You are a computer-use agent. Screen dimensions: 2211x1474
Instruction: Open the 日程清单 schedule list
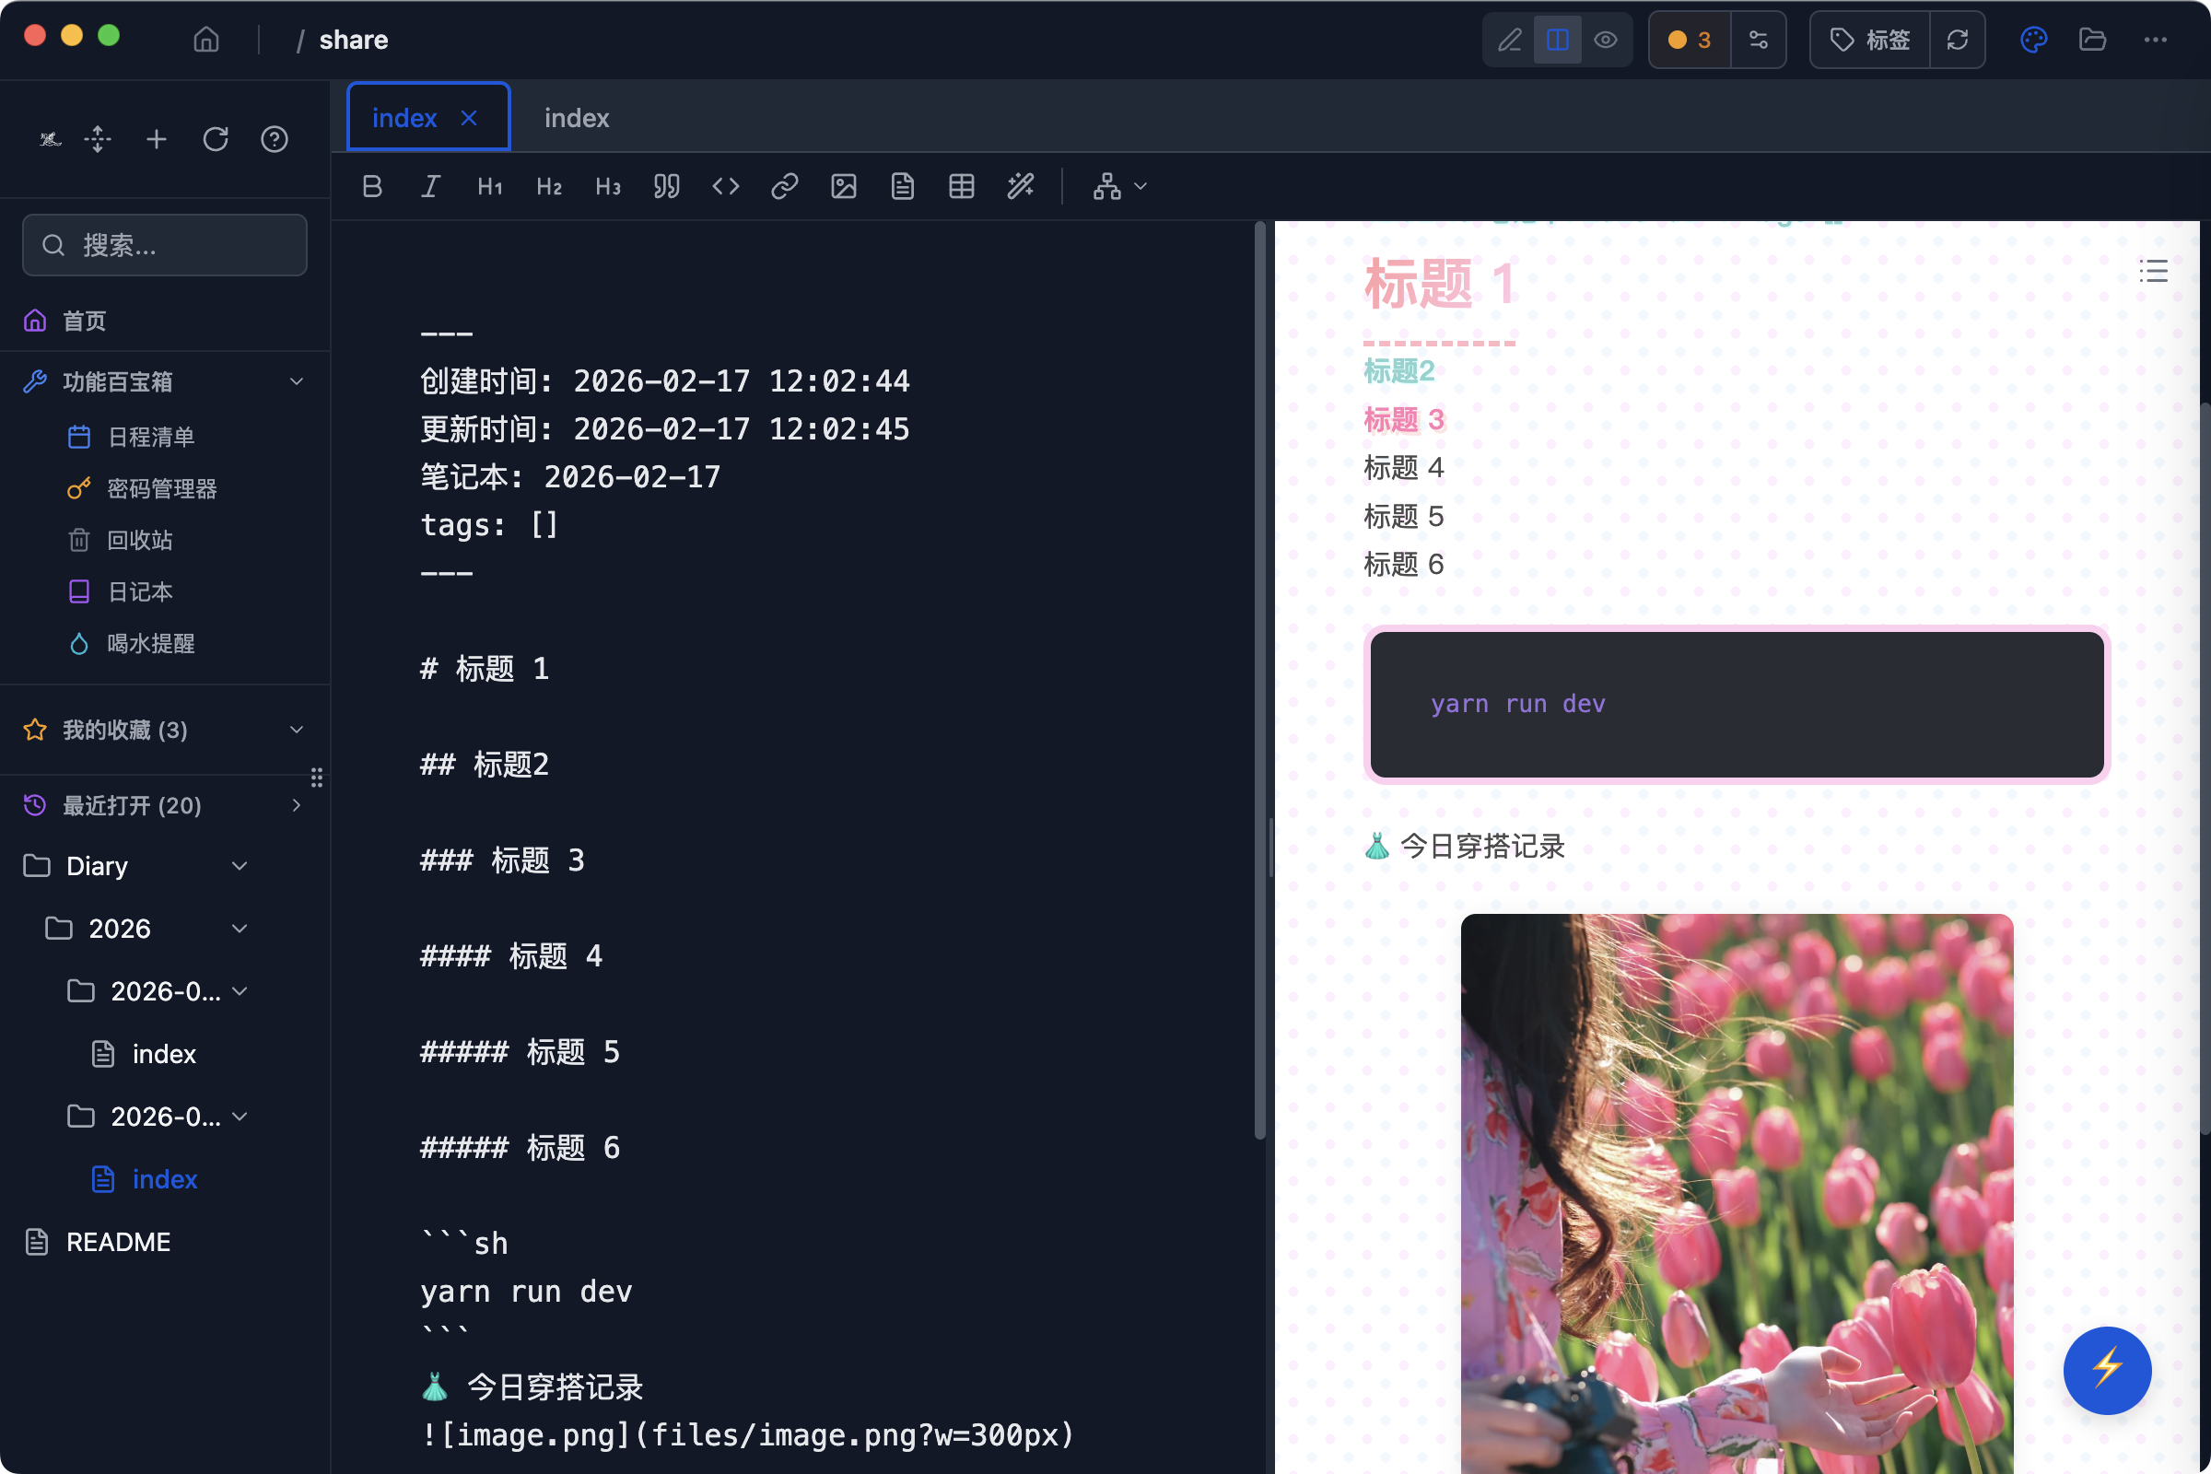click(x=149, y=436)
